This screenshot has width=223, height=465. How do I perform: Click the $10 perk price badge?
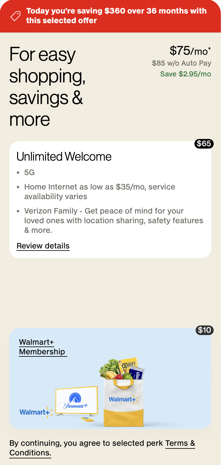[x=205, y=330]
